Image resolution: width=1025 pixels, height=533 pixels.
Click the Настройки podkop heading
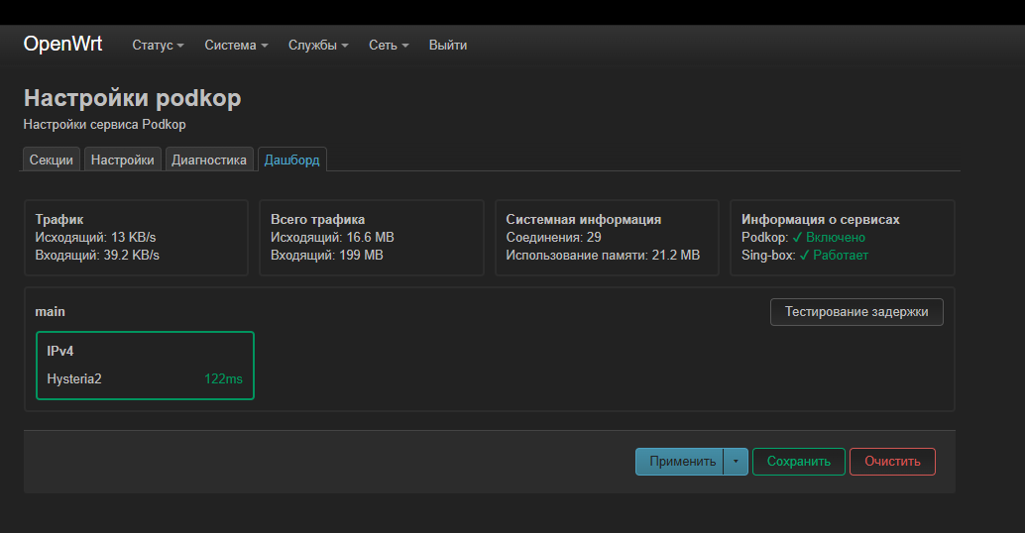[133, 98]
